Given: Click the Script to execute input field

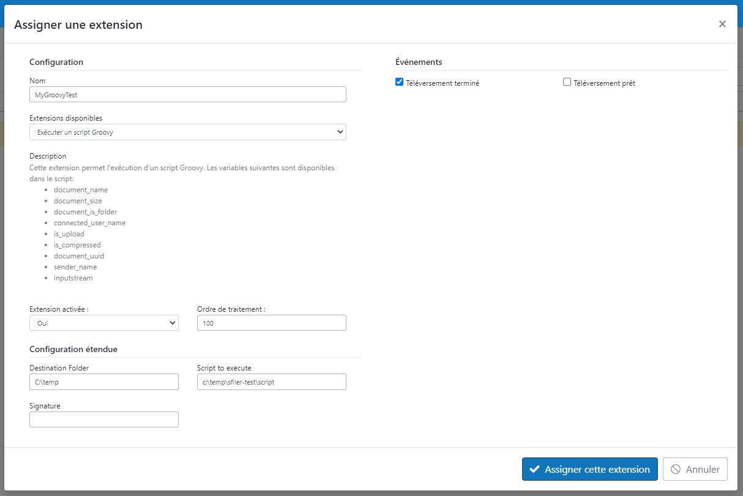Looking at the screenshot, I should [x=272, y=381].
